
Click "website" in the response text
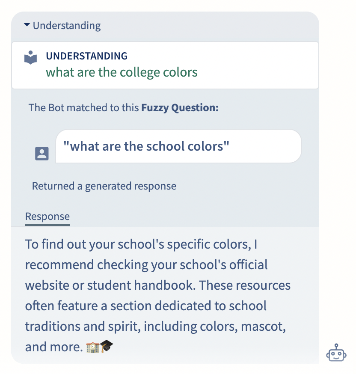[48, 285]
